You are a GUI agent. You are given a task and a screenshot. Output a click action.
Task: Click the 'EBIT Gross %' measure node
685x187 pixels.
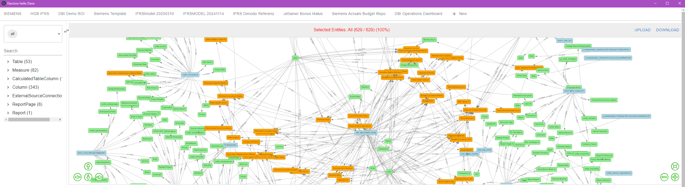point(464,102)
